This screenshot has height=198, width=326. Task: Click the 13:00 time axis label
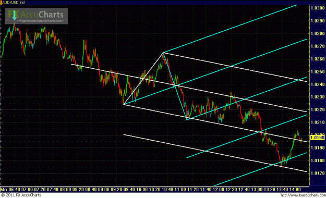(x=256, y=190)
